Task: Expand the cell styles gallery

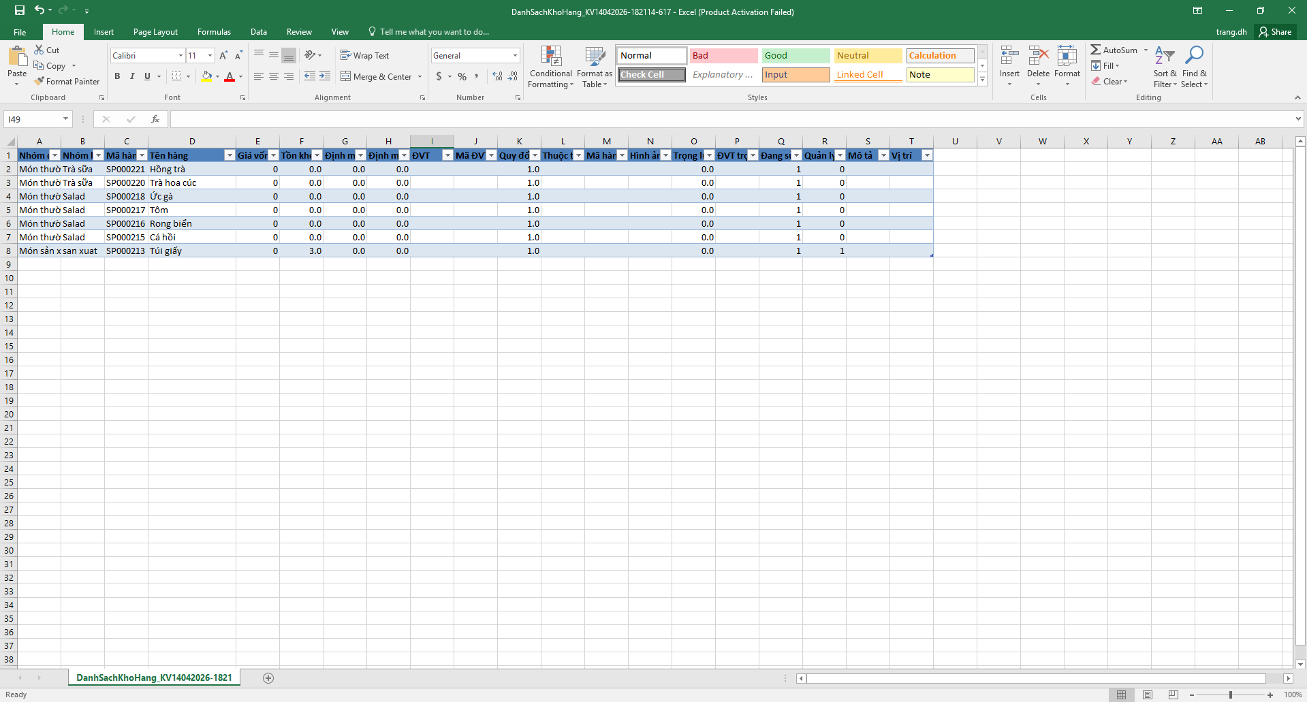Action: point(983,80)
